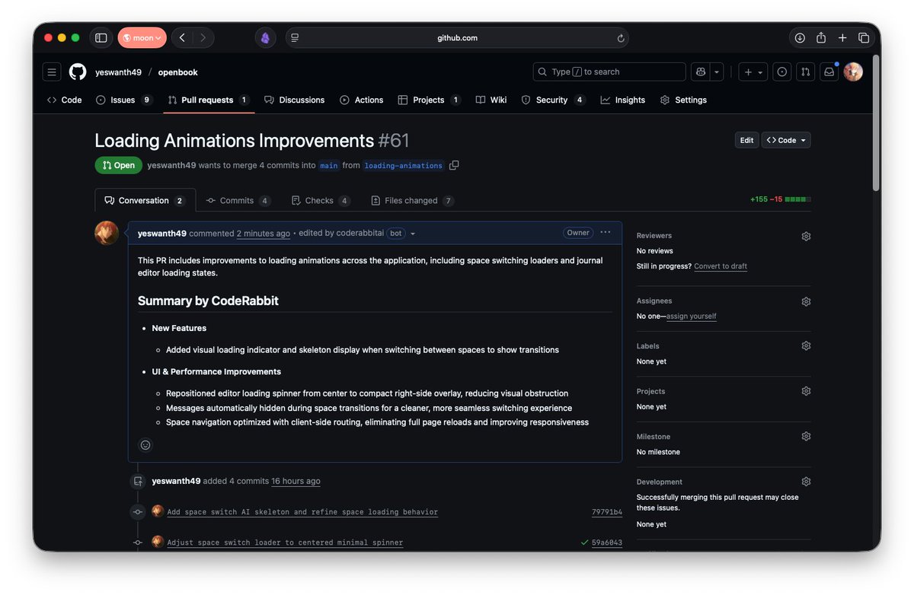The width and height of the screenshot is (914, 595).
Task: Open GitHub Copilot chat icon
Action: point(701,72)
